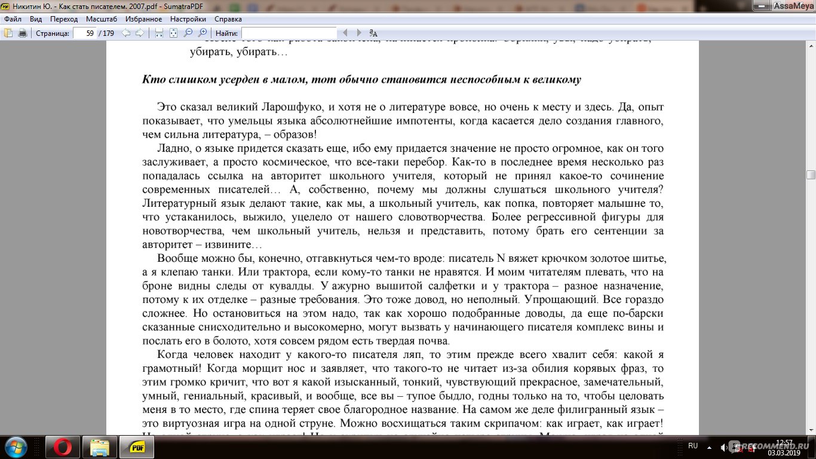Viewport: 816px width, 459px height.
Task: Click the taskbar clock showing 12:57
Action: (784, 446)
